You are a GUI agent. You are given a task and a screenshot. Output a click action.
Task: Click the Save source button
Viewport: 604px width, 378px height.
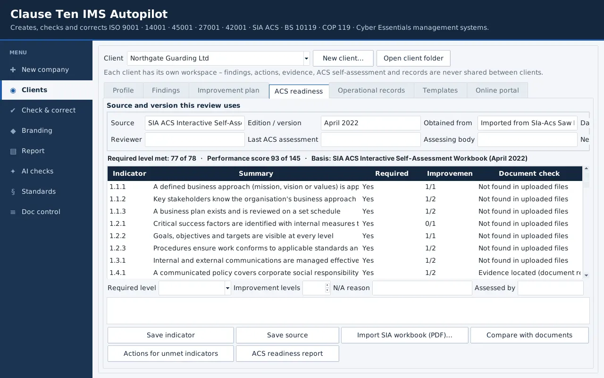tap(287, 335)
